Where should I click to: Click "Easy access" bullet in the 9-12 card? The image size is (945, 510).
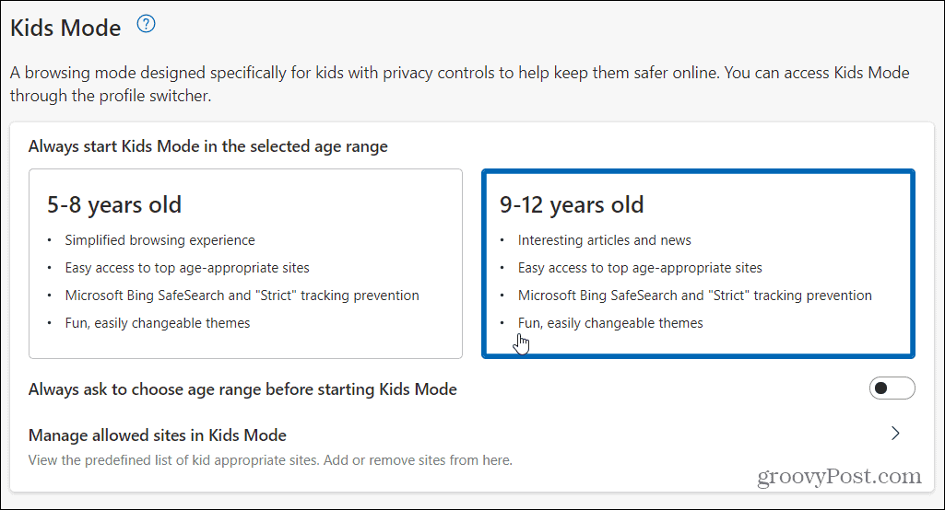[x=640, y=268]
